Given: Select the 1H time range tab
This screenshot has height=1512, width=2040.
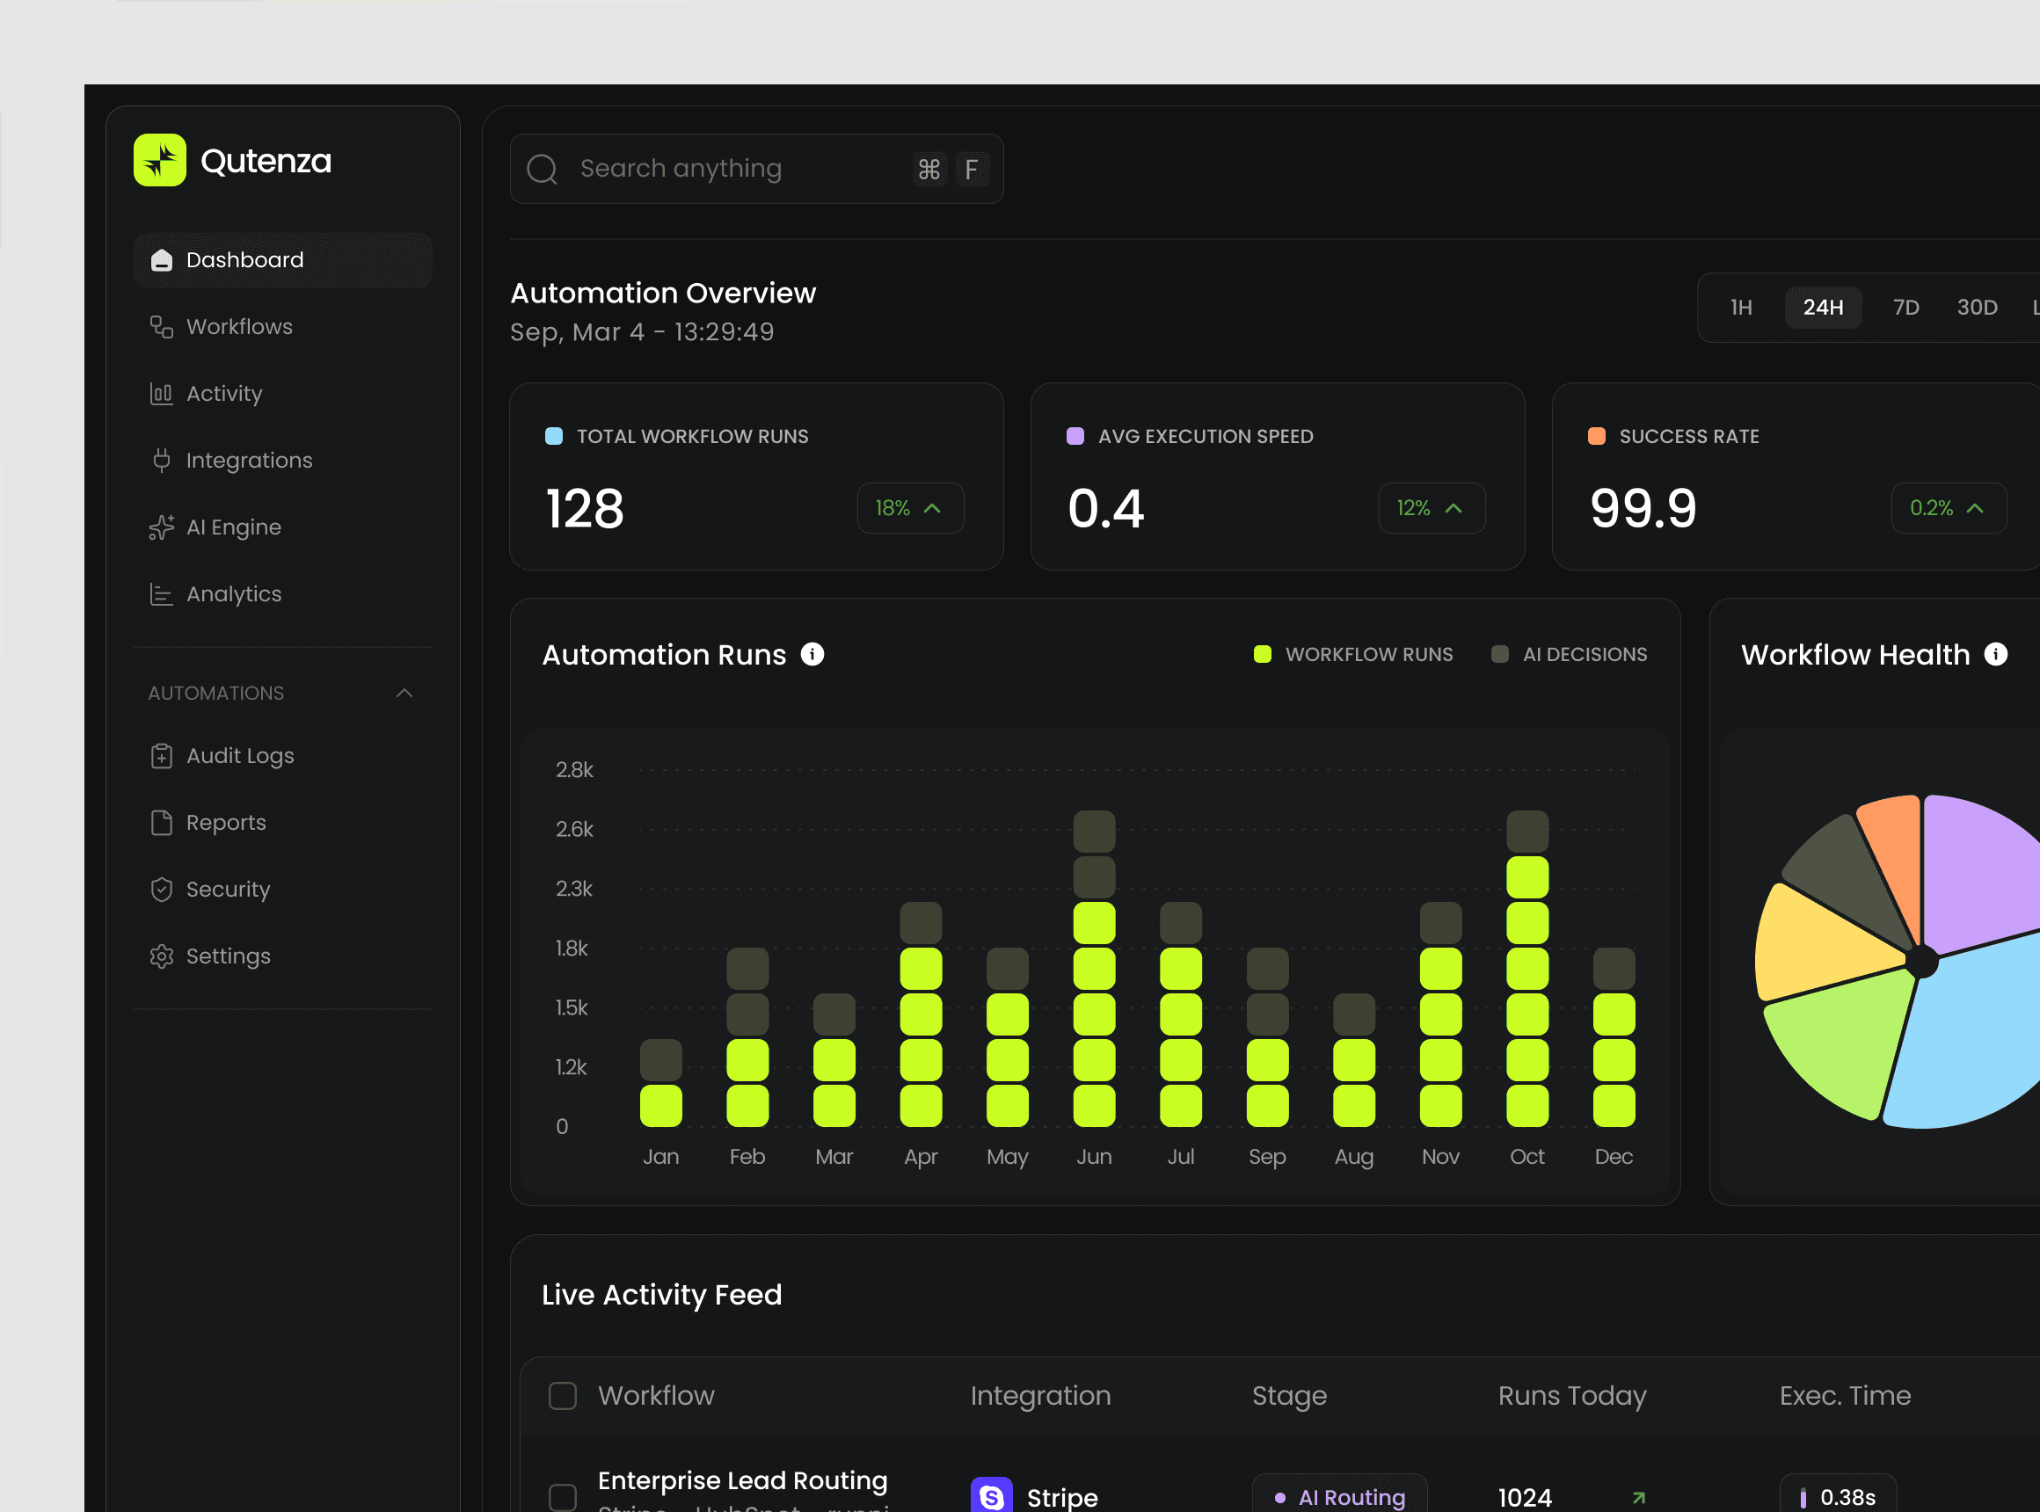Looking at the screenshot, I should (1740, 308).
